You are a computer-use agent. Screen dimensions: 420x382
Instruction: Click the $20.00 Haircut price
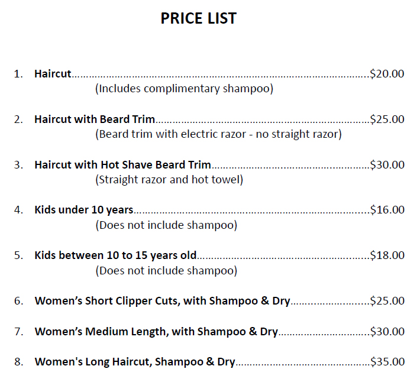(x=387, y=74)
